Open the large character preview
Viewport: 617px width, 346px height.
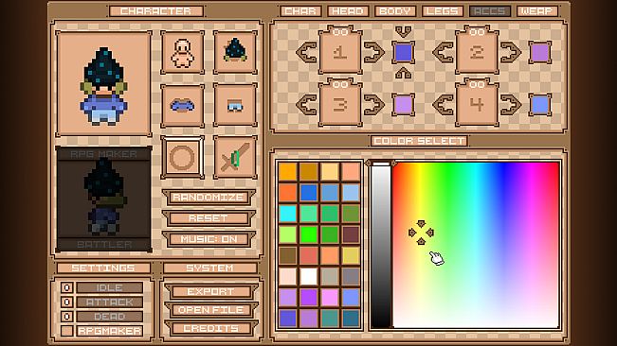pos(104,83)
